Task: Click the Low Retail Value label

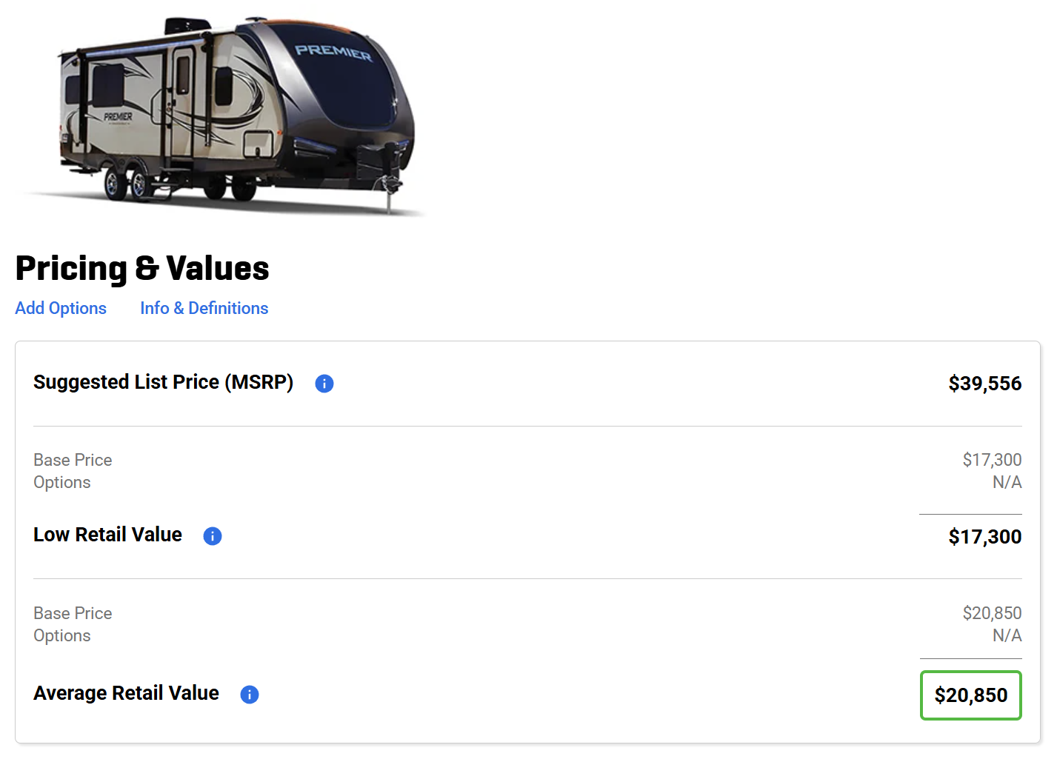Action: (107, 535)
